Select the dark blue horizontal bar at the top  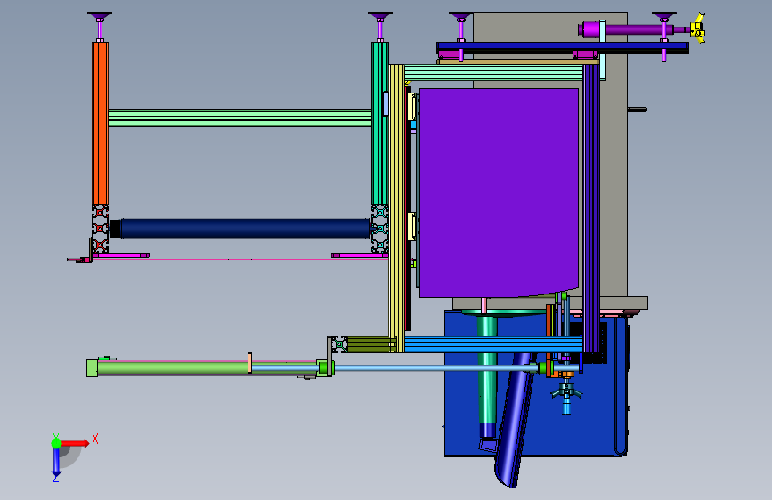click(563, 46)
